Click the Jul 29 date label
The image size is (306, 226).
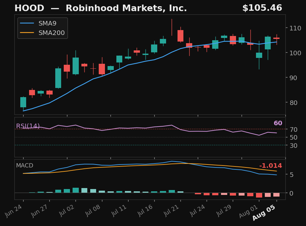(223, 210)
